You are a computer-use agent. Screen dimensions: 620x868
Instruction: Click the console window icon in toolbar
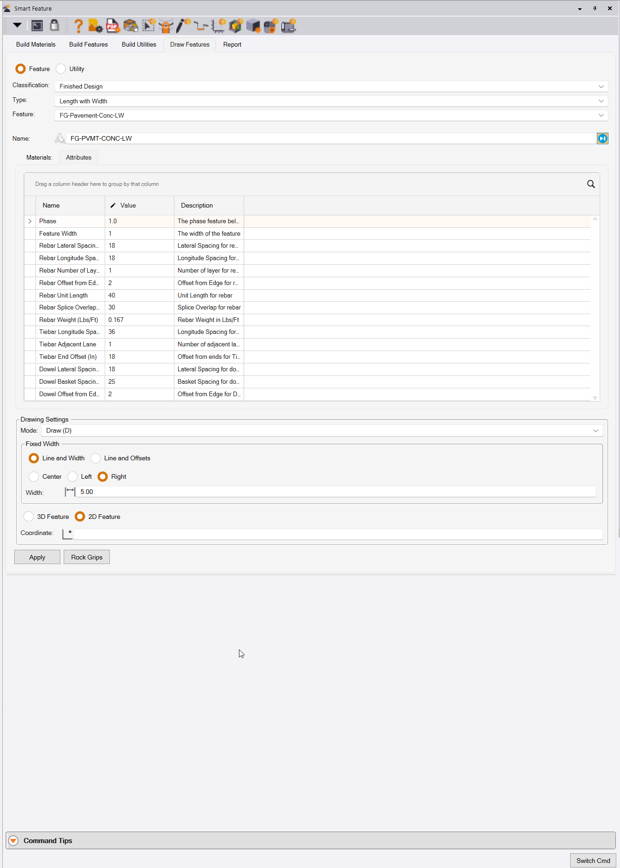click(x=37, y=26)
